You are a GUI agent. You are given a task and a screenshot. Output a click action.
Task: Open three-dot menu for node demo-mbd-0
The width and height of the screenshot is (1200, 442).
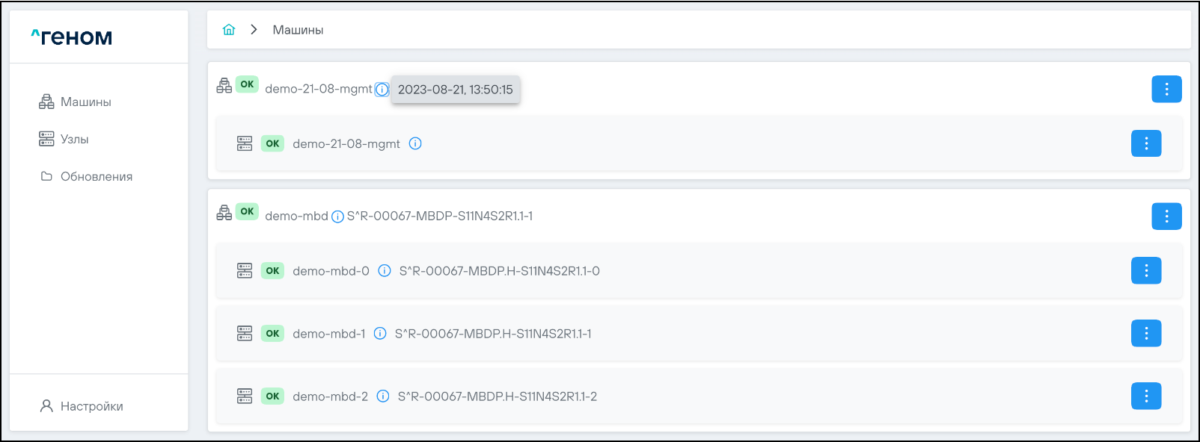[1145, 271]
